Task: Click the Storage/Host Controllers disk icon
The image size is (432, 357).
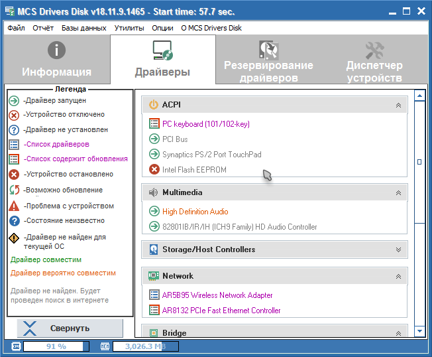Action: pos(154,250)
